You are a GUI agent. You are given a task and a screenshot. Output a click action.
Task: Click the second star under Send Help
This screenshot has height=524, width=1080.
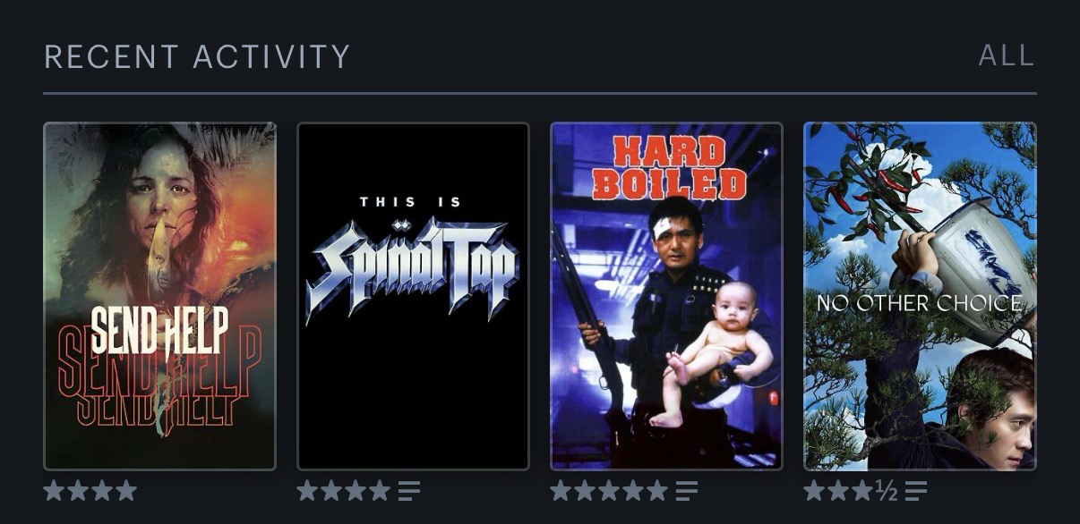(79, 490)
